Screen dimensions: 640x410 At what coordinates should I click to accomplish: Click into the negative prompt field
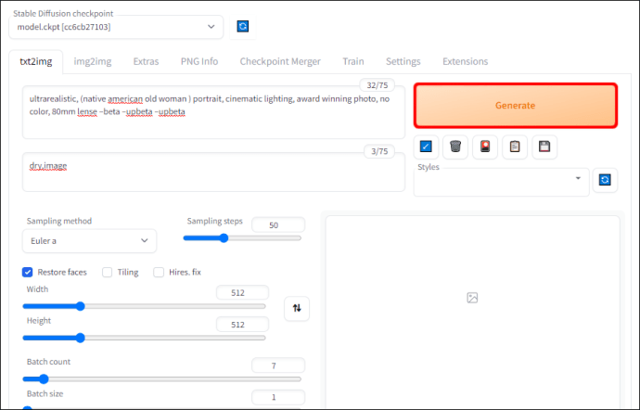click(213, 172)
